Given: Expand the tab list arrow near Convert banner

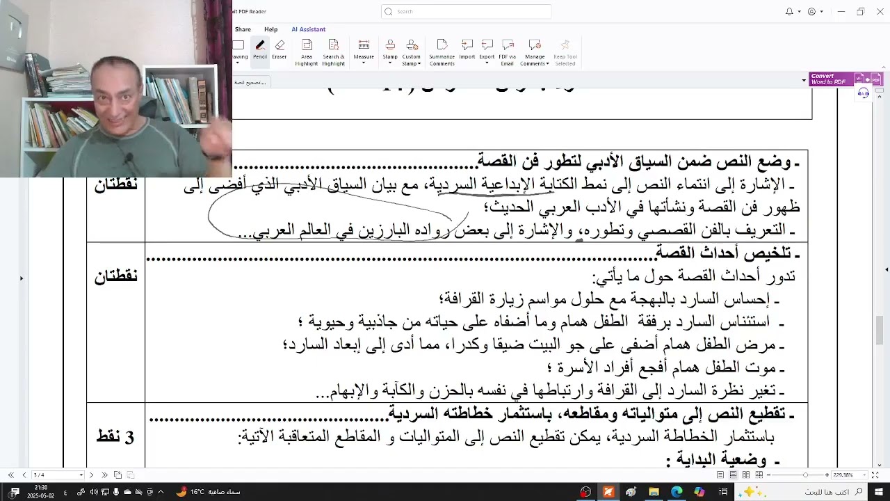Looking at the screenshot, I should (x=804, y=81).
